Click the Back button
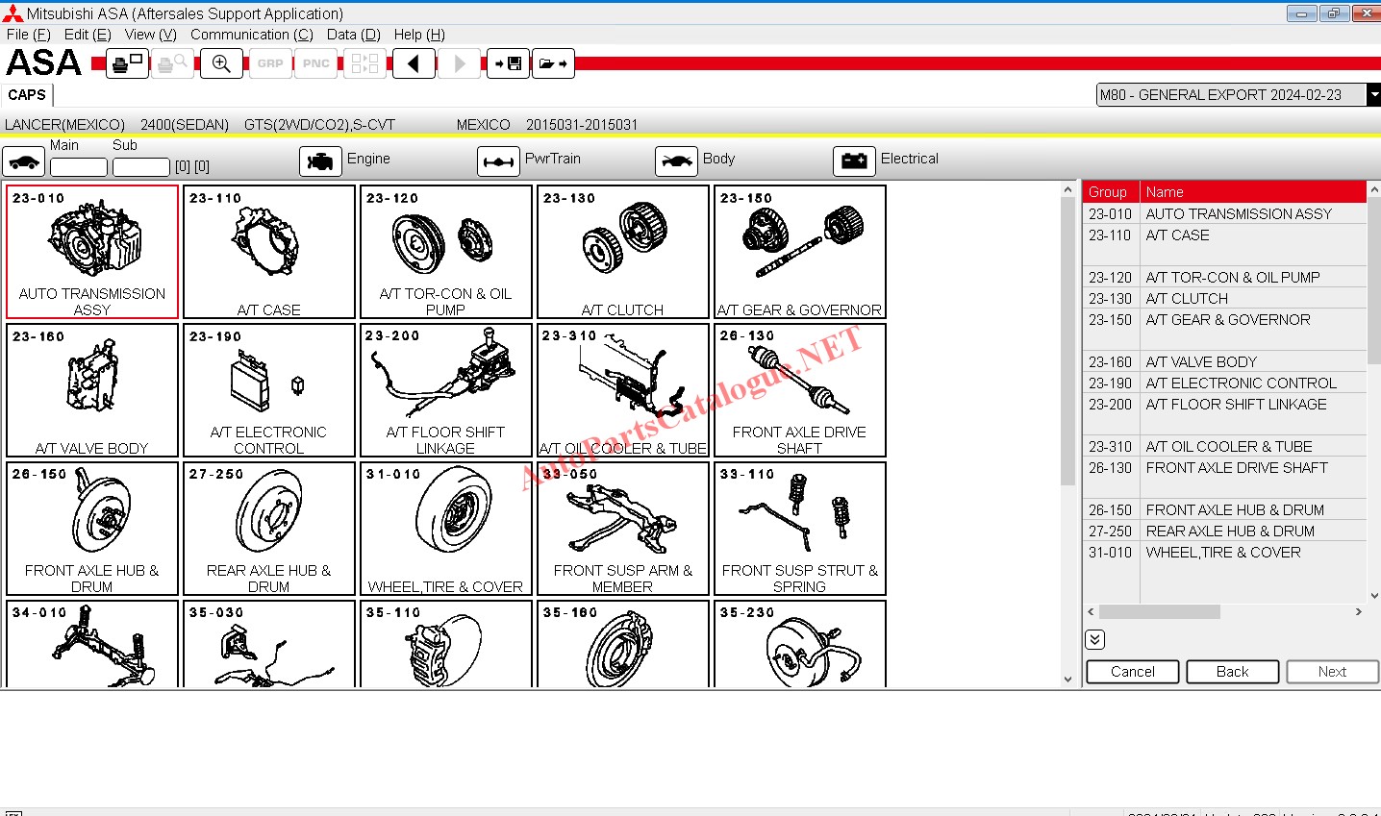 click(1233, 672)
